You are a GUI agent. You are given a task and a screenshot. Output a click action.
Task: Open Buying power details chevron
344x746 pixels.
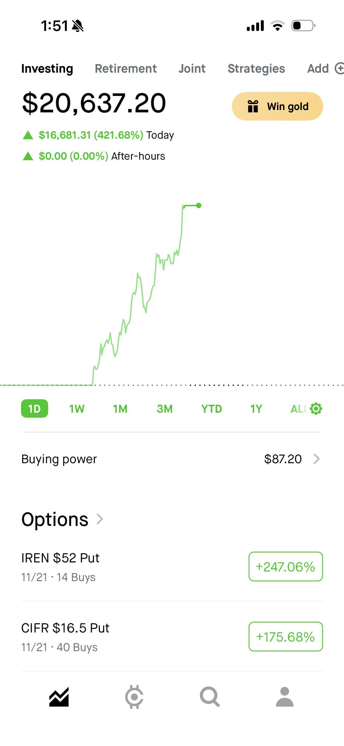(317, 459)
